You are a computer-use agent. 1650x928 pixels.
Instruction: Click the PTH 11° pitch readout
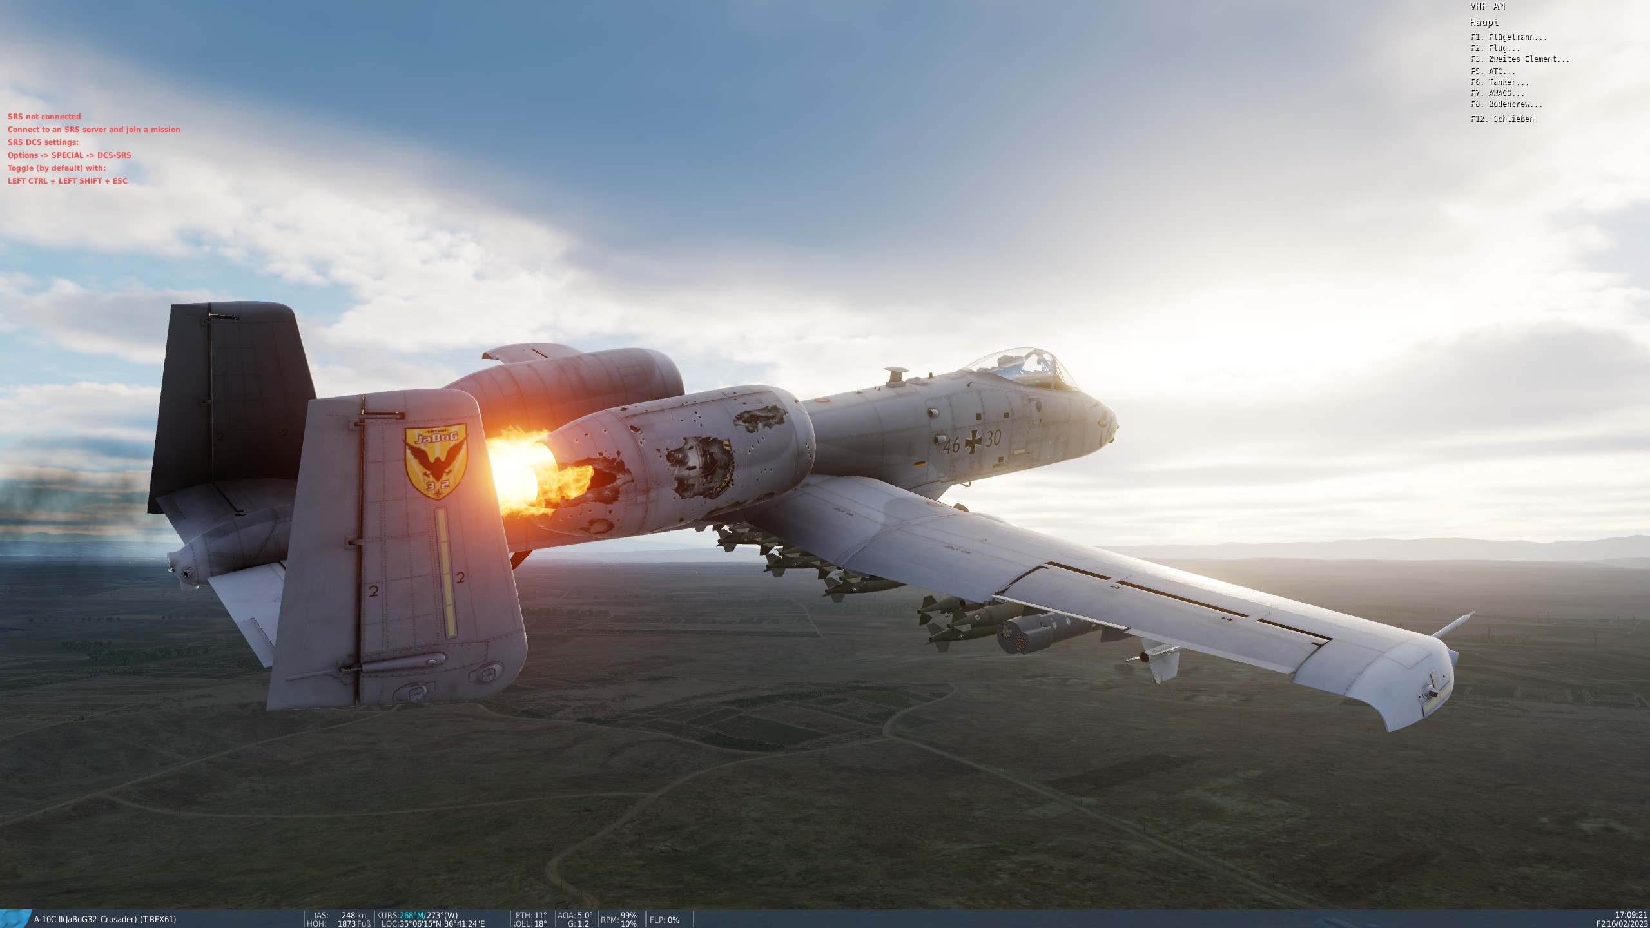(x=531, y=915)
